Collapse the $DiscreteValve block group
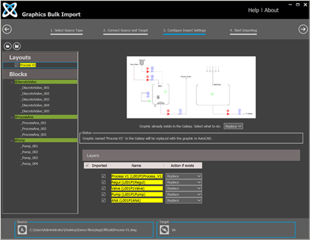310x240 pixels. pos(12,82)
